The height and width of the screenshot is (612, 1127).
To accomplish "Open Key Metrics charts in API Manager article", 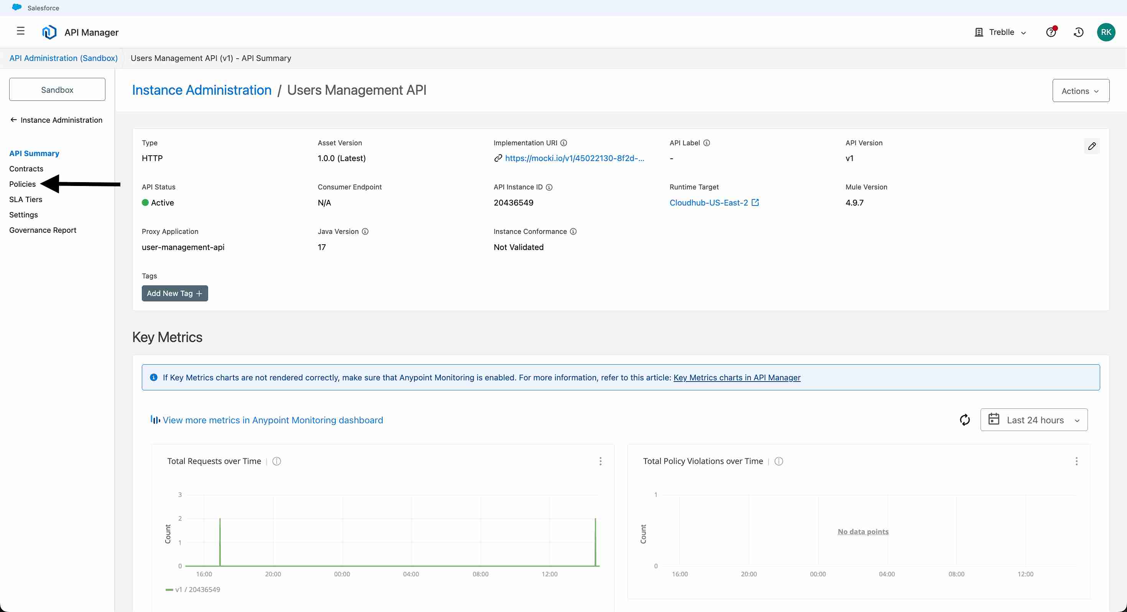I will pyautogui.click(x=737, y=377).
